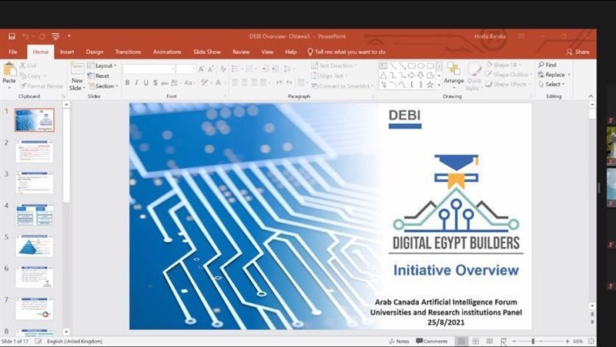The width and height of the screenshot is (616, 347).
Task: Toggle Bold formatting
Action: (127, 83)
